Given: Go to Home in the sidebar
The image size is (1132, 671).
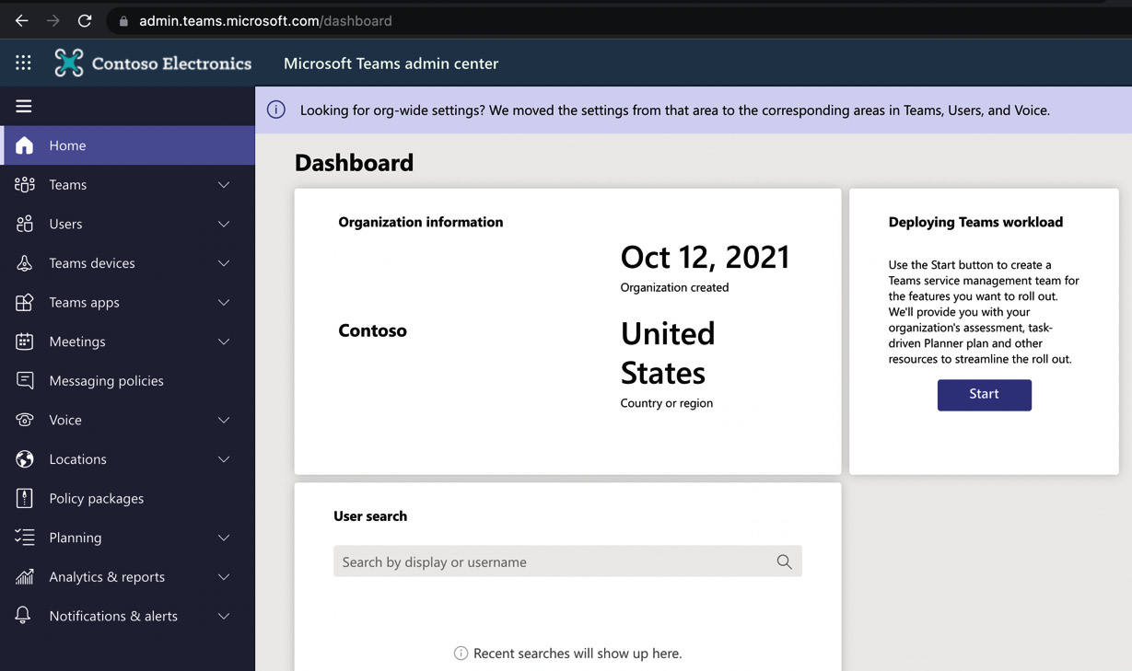Looking at the screenshot, I should (x=127, y=145).
